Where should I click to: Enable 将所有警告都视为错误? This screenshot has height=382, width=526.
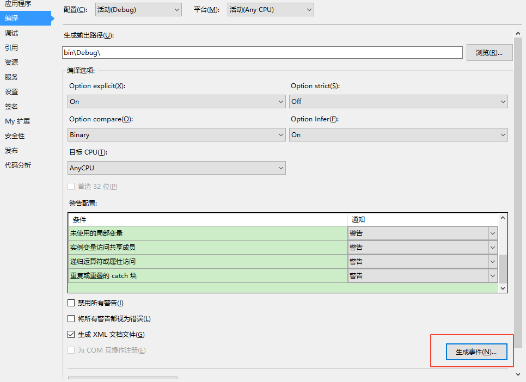71,318
